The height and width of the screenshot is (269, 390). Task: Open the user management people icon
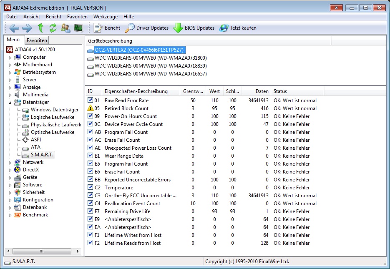(65, 28)
